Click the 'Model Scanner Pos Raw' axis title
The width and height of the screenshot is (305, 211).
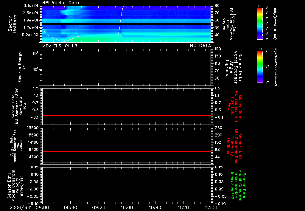(16, 146)
